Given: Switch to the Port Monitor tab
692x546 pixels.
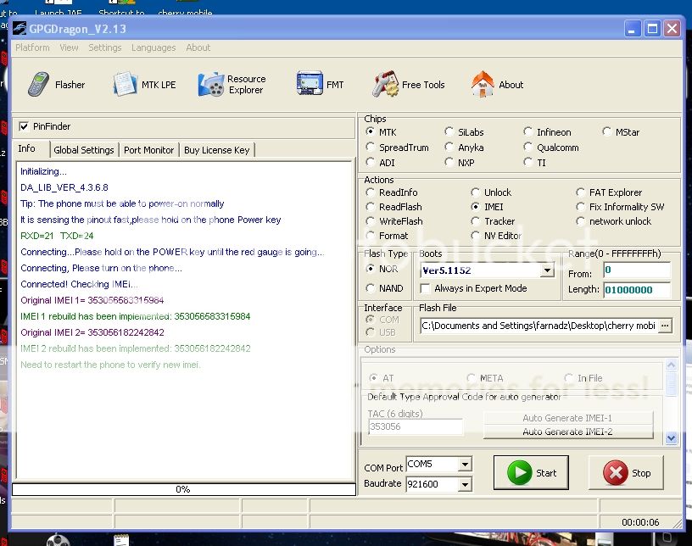Looking at the screenshot, I should coord(148,150).
